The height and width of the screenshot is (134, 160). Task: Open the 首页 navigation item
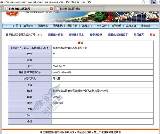(15, 26)
